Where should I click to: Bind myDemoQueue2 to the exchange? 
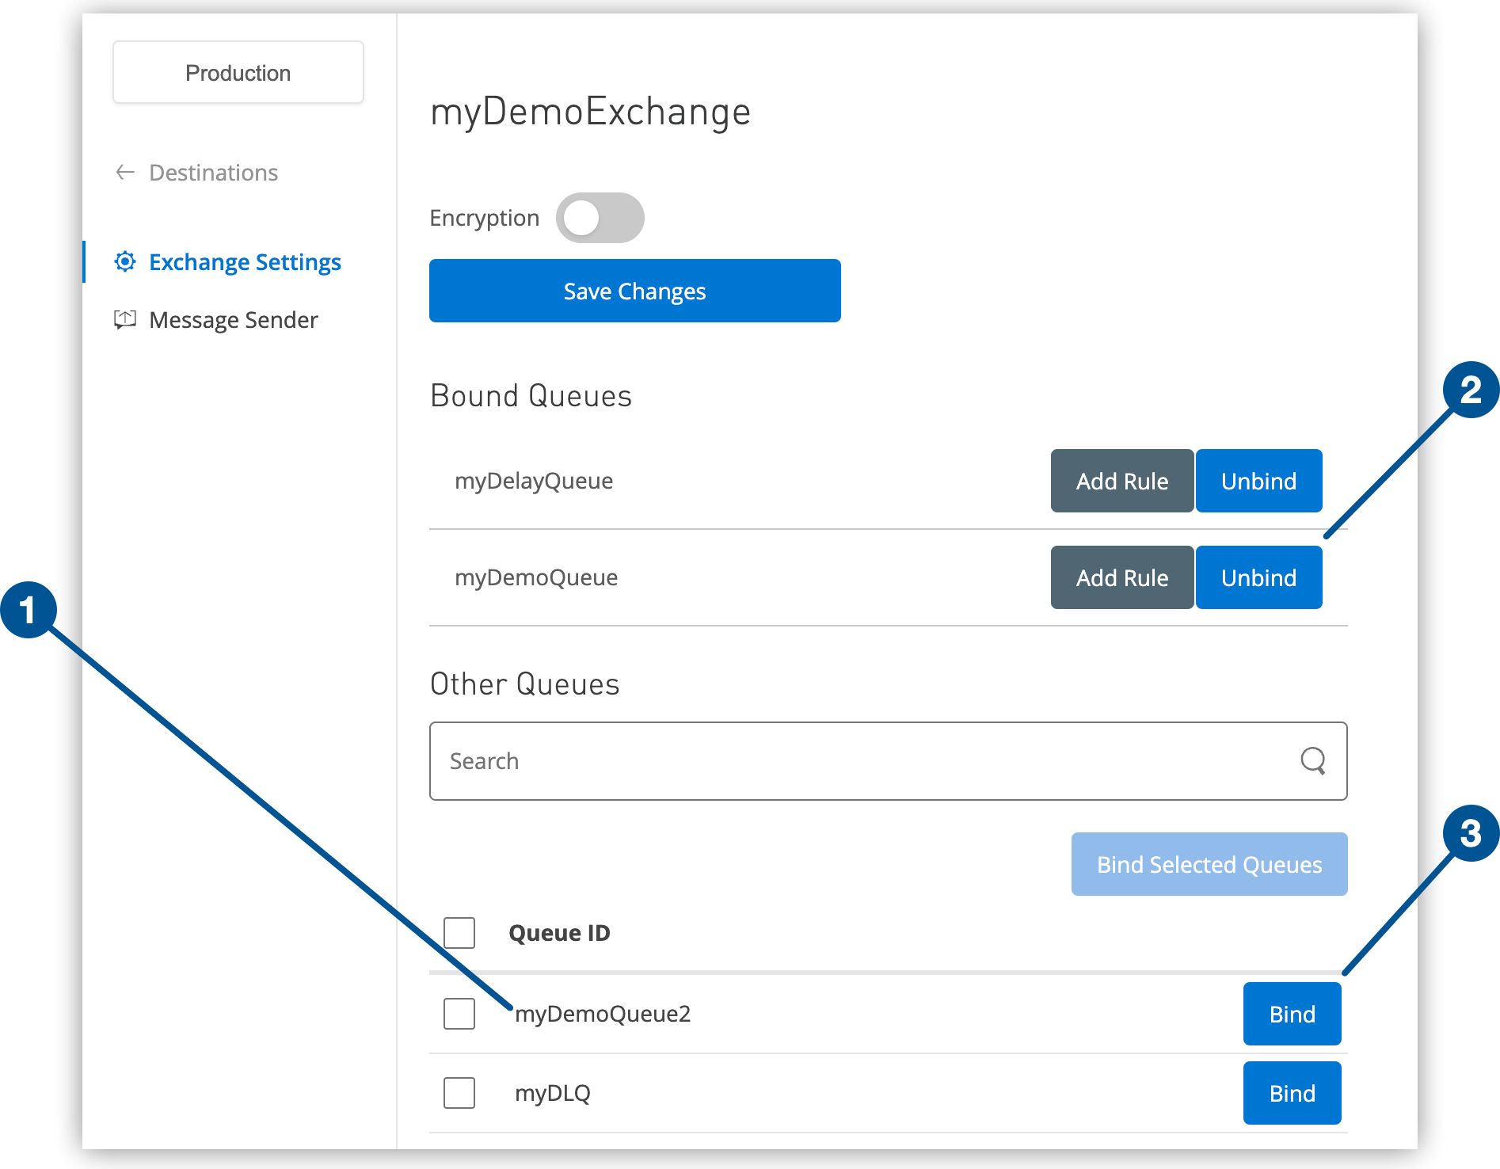point(1291,1014)
